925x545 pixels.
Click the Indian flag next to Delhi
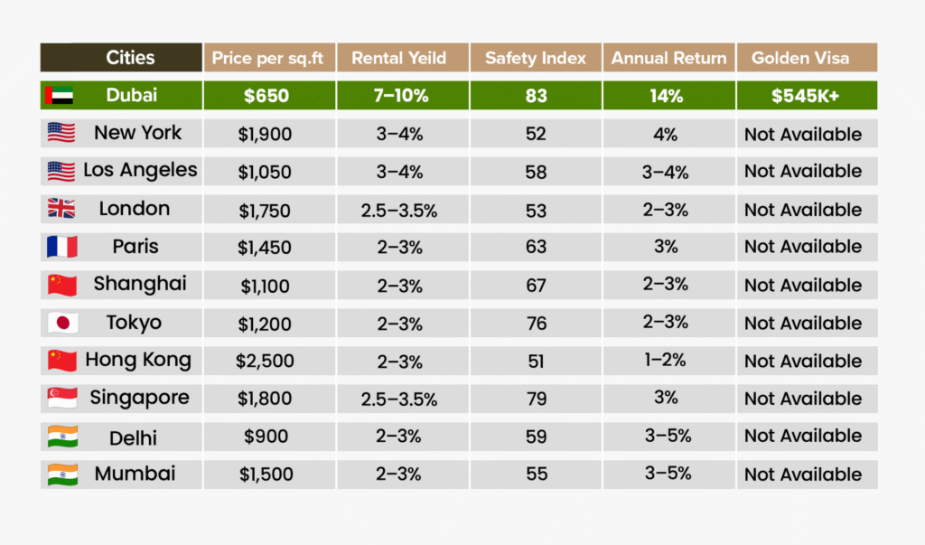(x=62, y=437)
